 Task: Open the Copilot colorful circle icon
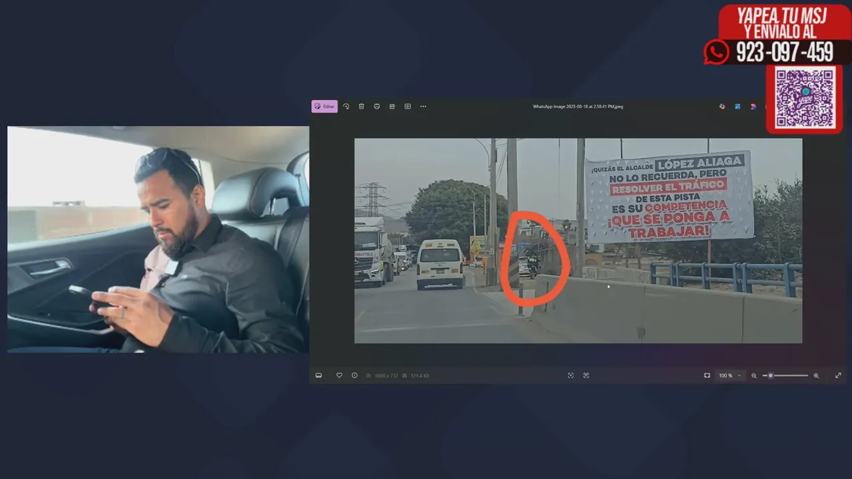[722, 106]
